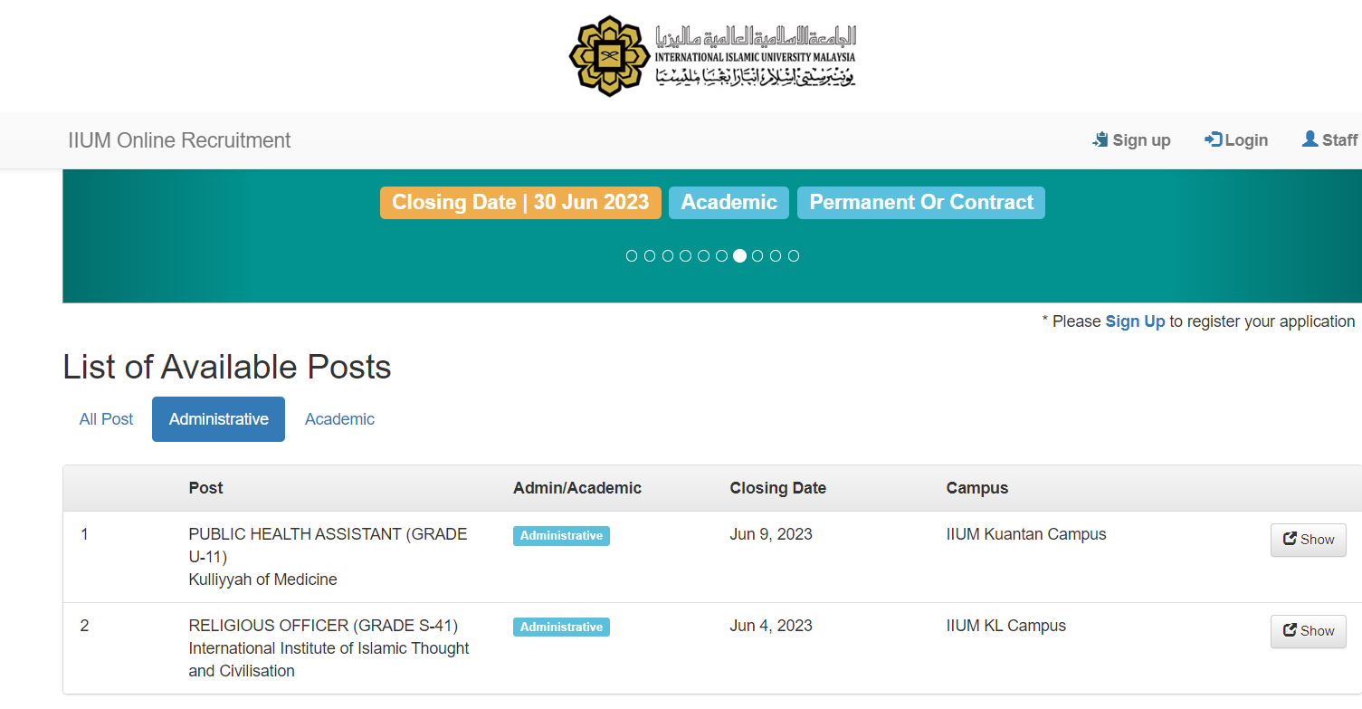Screen dimensions: 1362x709
Task: Click PUBLIC HEALTH ASSISTANT (GRADE U-11) text
Action: pos(328,545)
